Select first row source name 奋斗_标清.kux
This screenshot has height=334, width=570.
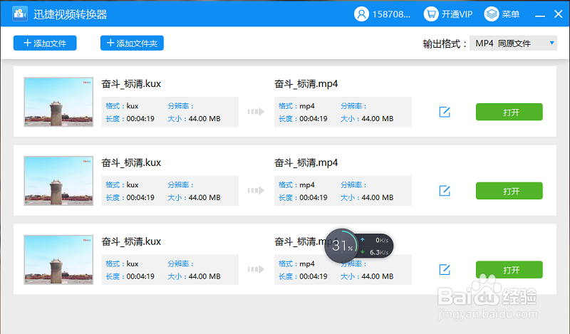(x=131, y=84)
